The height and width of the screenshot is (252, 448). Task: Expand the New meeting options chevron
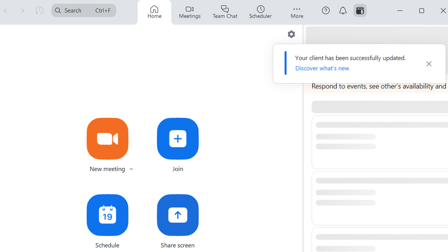131,169
